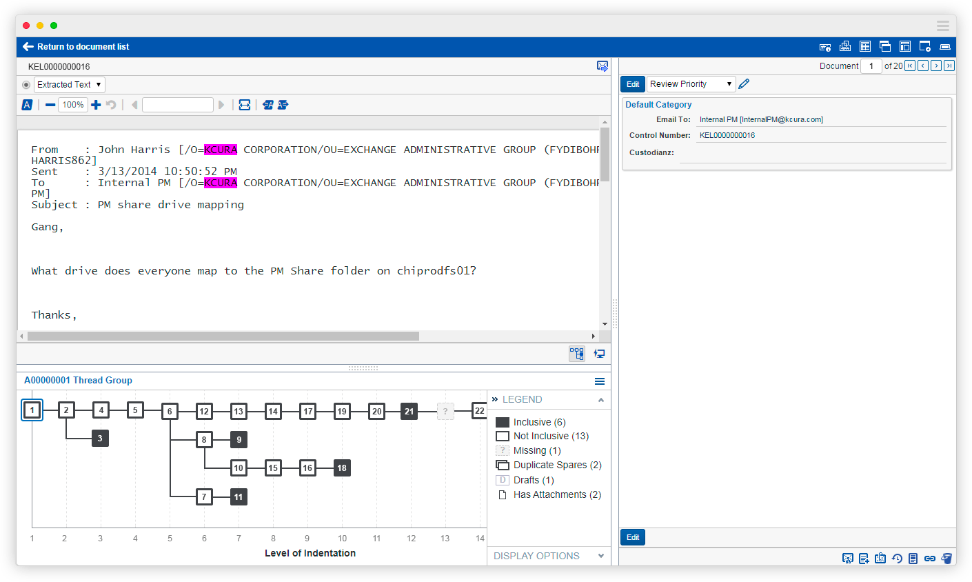This screenshot has height=582, width=972.
Task: Click the print/image save icon in top toolbar
Action: (845, 46)
